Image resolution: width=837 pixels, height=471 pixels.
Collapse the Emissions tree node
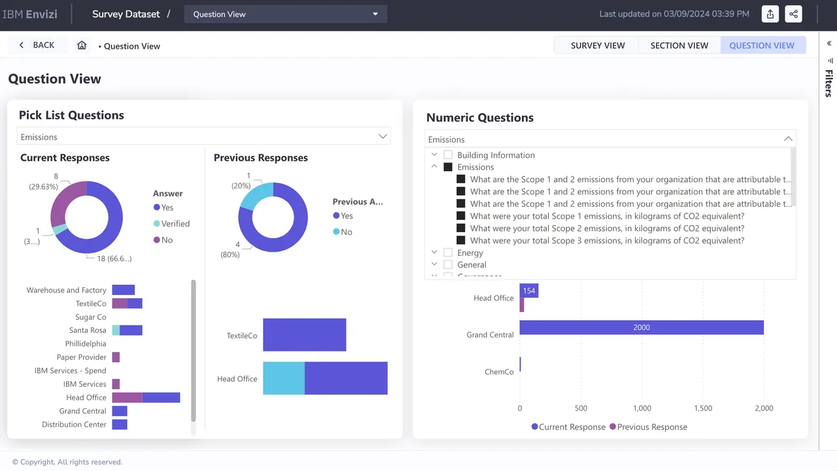(434, 167)
